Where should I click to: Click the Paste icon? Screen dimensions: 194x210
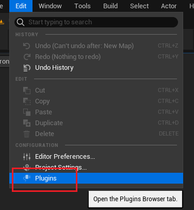tap(27, 112)
